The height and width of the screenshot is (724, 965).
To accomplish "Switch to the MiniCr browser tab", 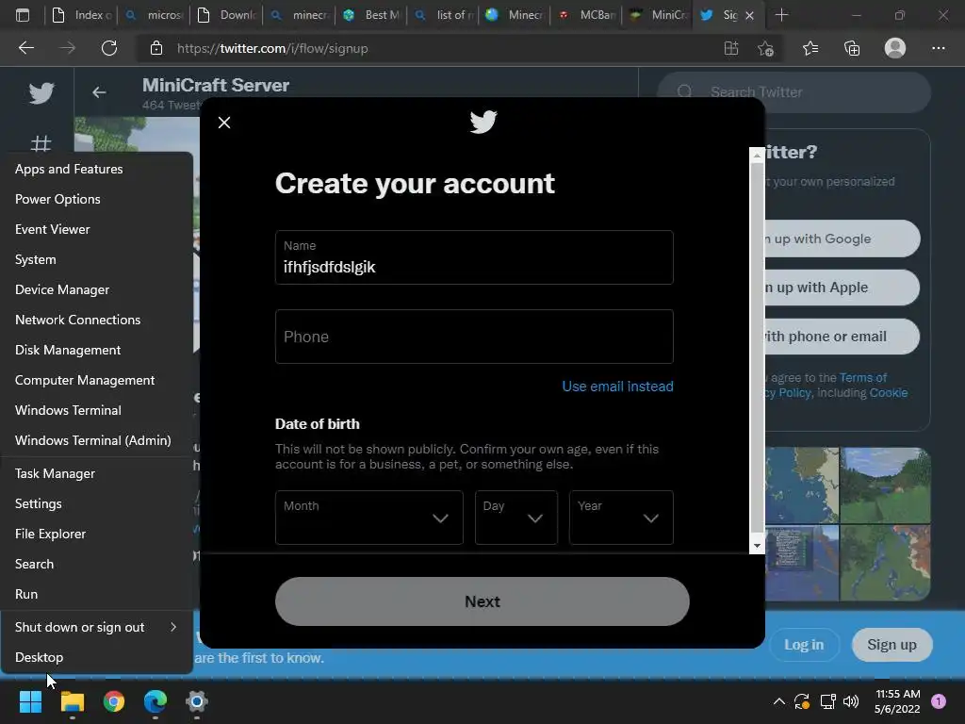I will click(659, 15).
